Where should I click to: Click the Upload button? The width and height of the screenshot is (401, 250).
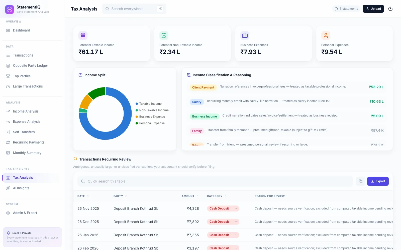pyautogui.click(x=373, y=9)
